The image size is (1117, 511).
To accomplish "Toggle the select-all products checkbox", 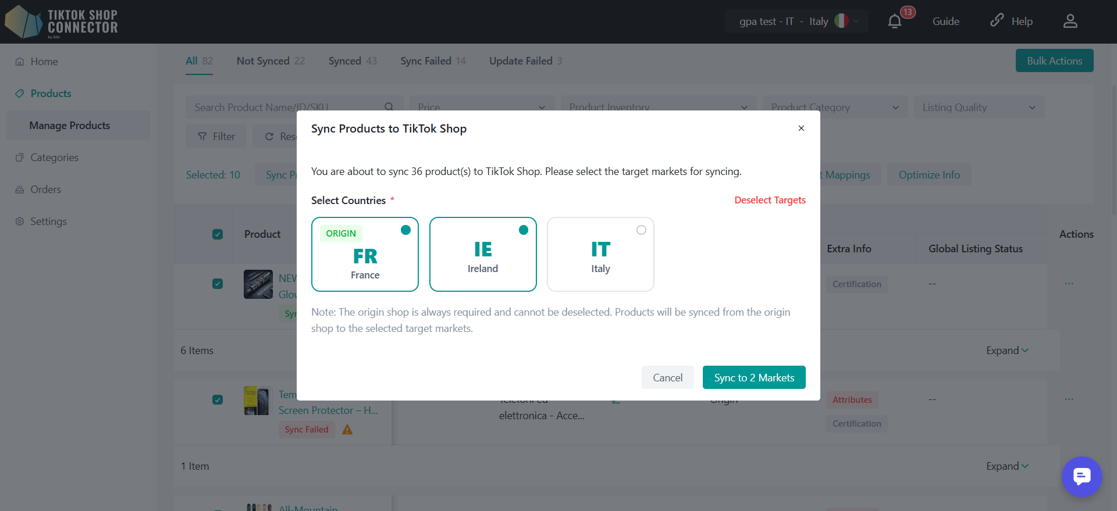I will point(218,234).
